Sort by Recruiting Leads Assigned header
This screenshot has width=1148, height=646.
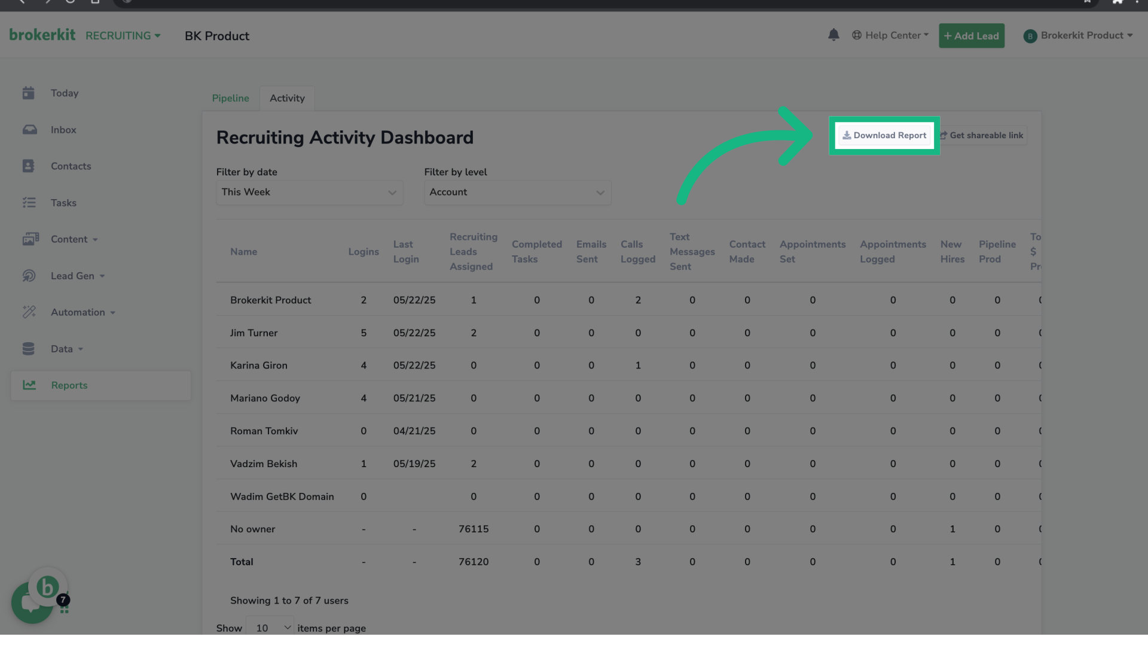click(474, 252)
